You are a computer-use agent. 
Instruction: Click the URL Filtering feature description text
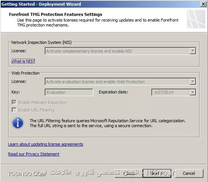coord(107,123)
